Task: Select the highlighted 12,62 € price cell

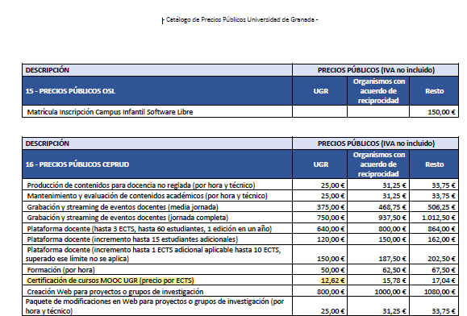Action: tap(332, 281)
